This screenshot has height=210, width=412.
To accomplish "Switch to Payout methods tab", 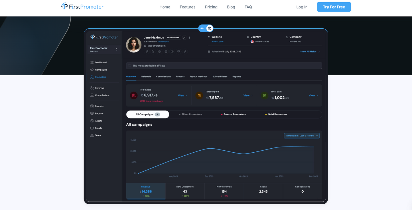I will click(198, 77).
